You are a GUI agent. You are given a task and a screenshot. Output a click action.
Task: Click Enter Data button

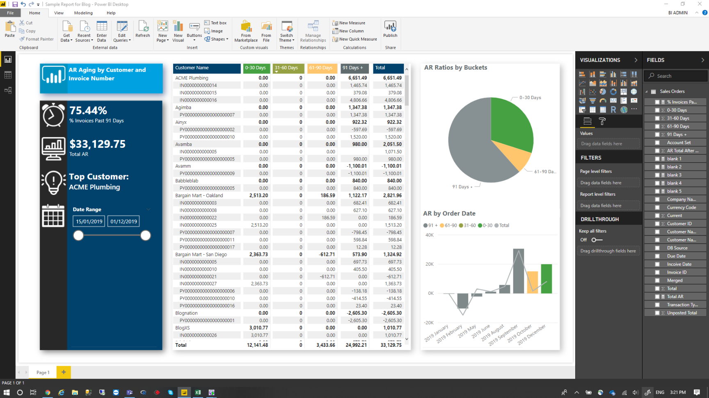[x=102, y=31]
